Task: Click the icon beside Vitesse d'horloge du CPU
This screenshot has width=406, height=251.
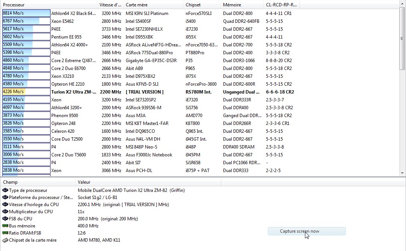Action: [x=5, y=204]
